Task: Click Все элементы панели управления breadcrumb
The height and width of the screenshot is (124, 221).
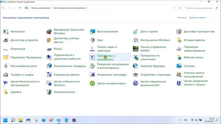Action: tap(69, 8)
